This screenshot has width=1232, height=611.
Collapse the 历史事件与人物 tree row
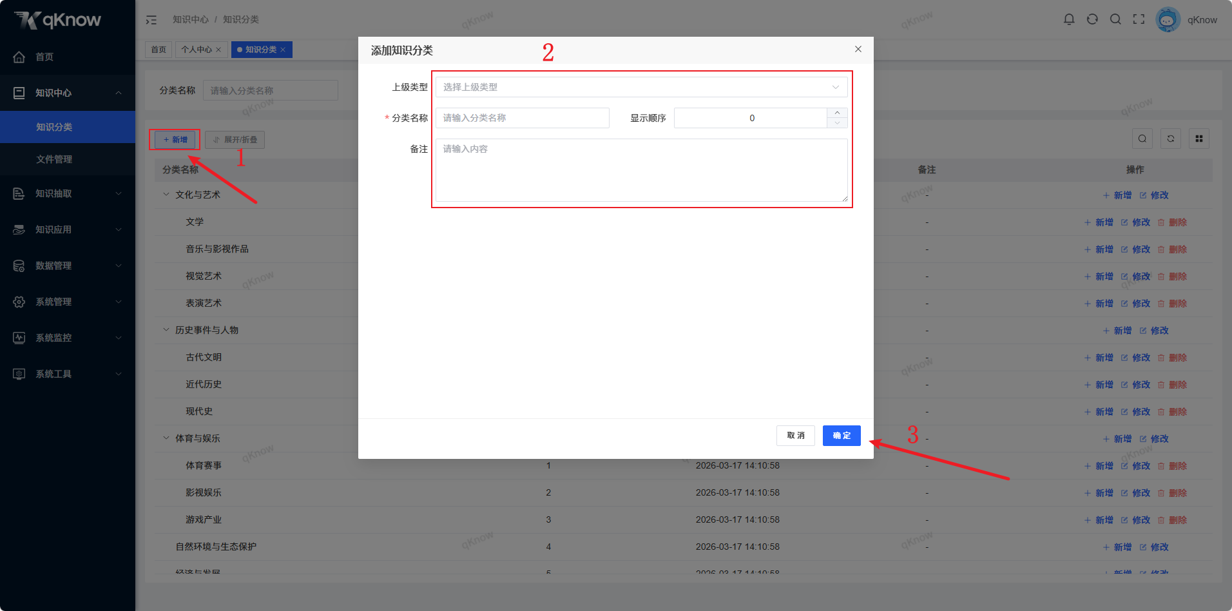166,330
